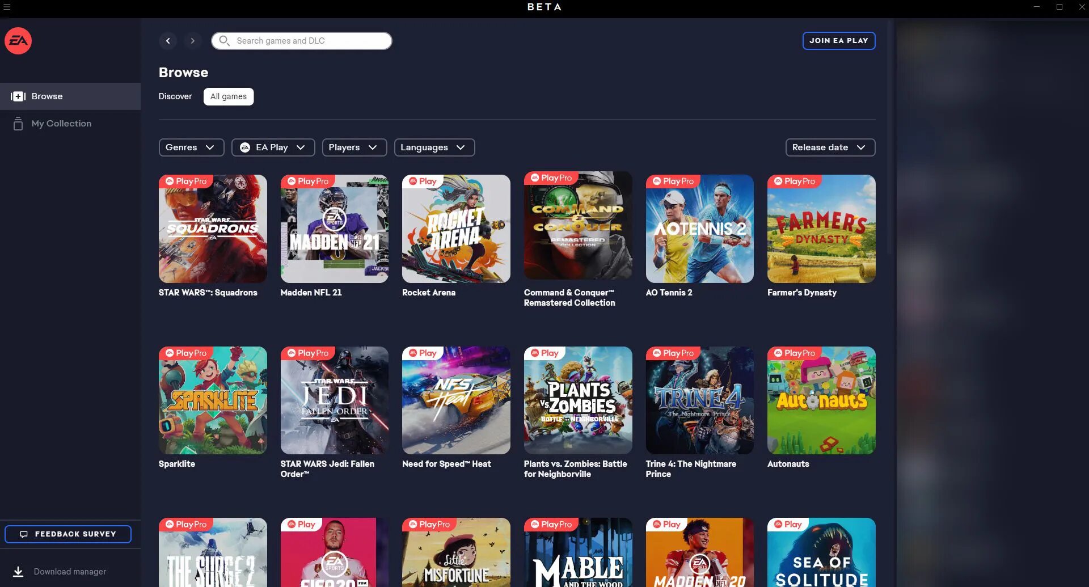The width and height of the screenshot is (1089, 587).
Task: Click Play Pro badge on Mable and the Wood
Action: (551, 525)
